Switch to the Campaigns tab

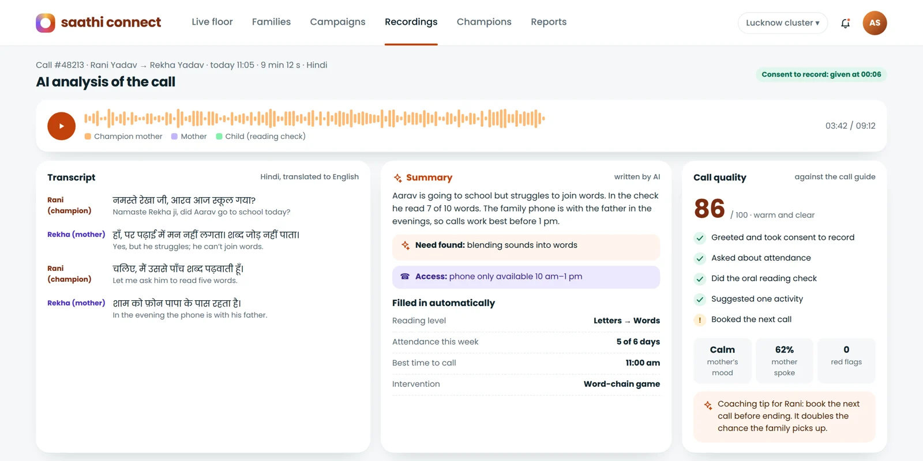tap(337, 22)
